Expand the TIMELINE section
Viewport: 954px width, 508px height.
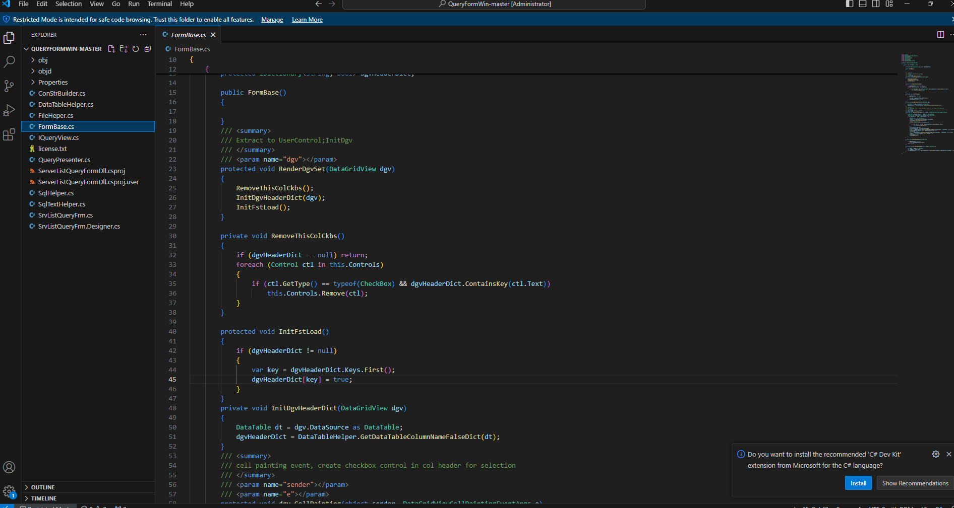click(44, 498)
